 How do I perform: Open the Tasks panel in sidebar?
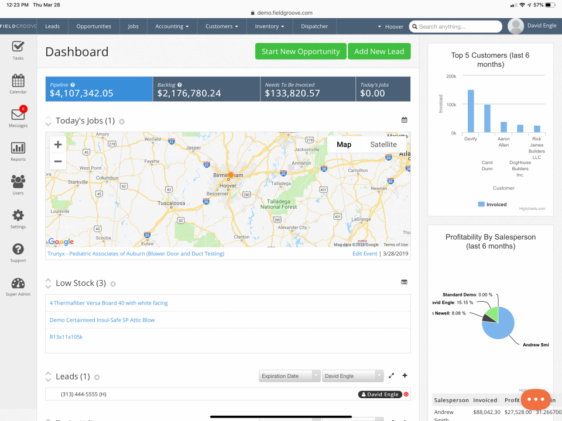coord(18,51)
